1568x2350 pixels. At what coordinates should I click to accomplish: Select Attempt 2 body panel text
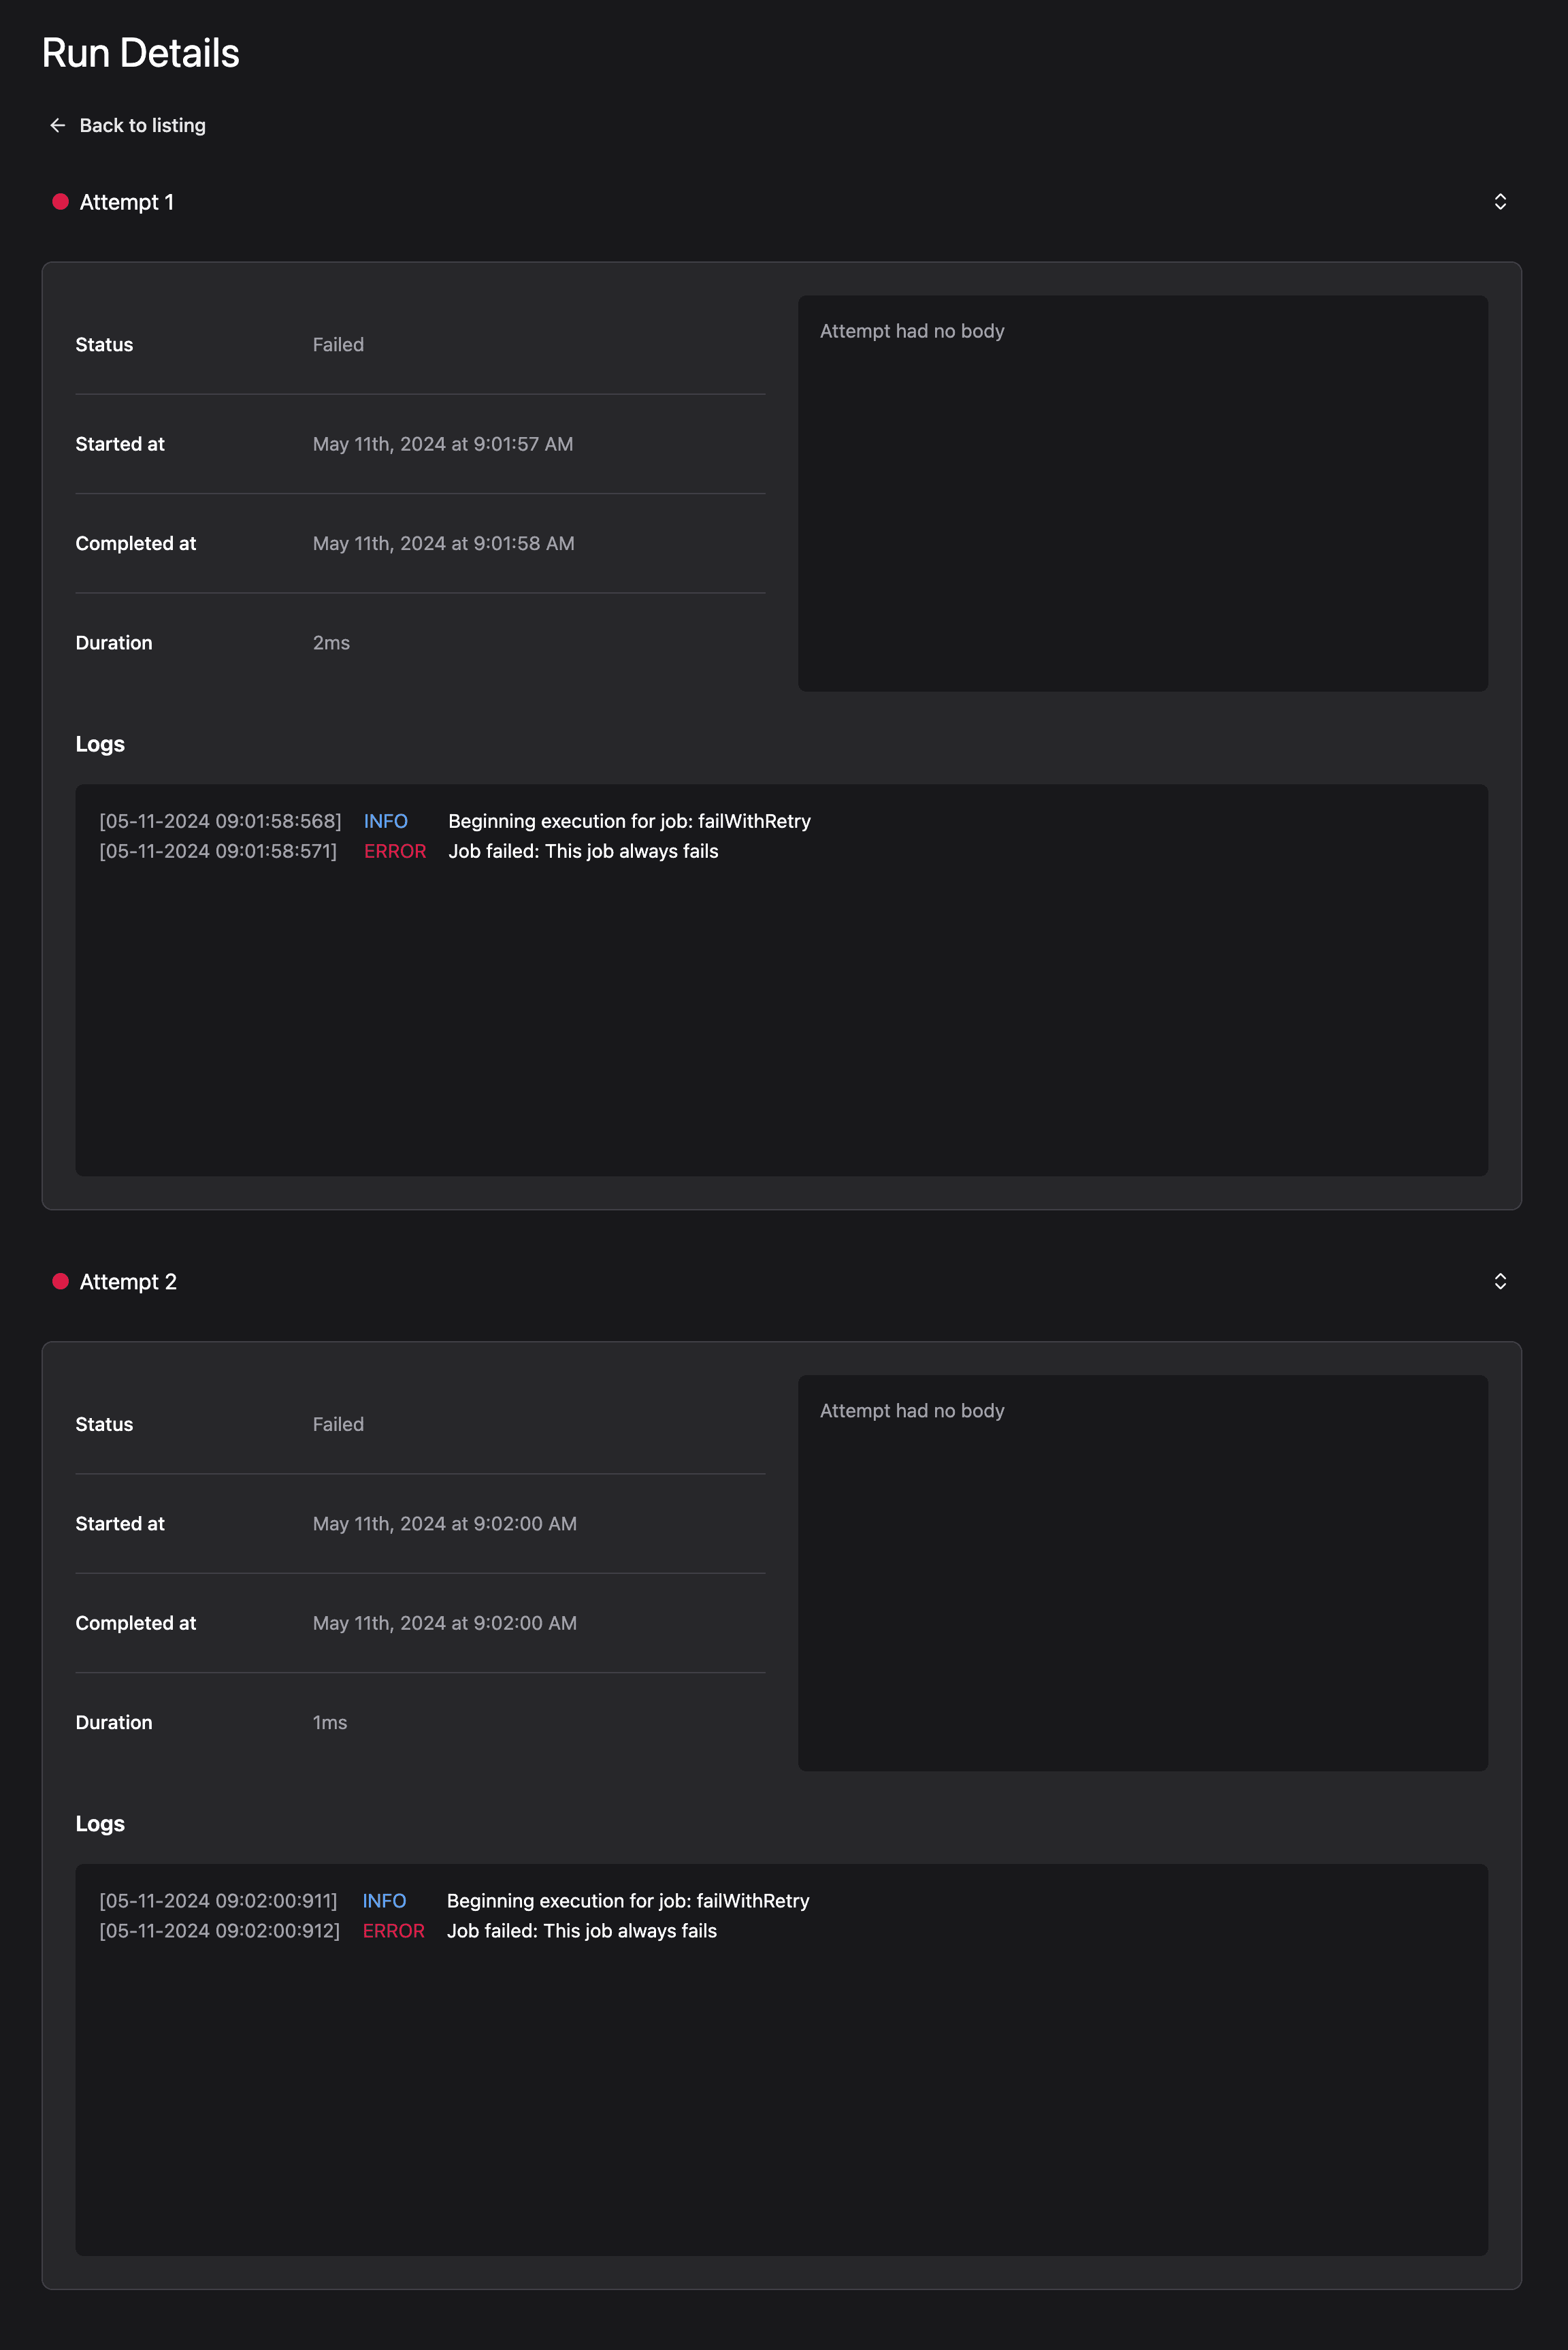point(912,1411)
